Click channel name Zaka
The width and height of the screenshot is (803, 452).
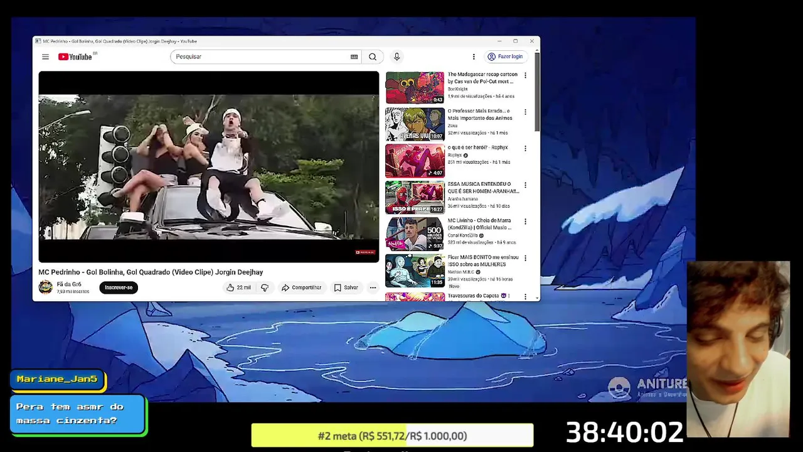point(452,126)
